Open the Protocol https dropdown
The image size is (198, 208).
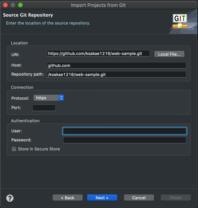[x=48, y=98]
